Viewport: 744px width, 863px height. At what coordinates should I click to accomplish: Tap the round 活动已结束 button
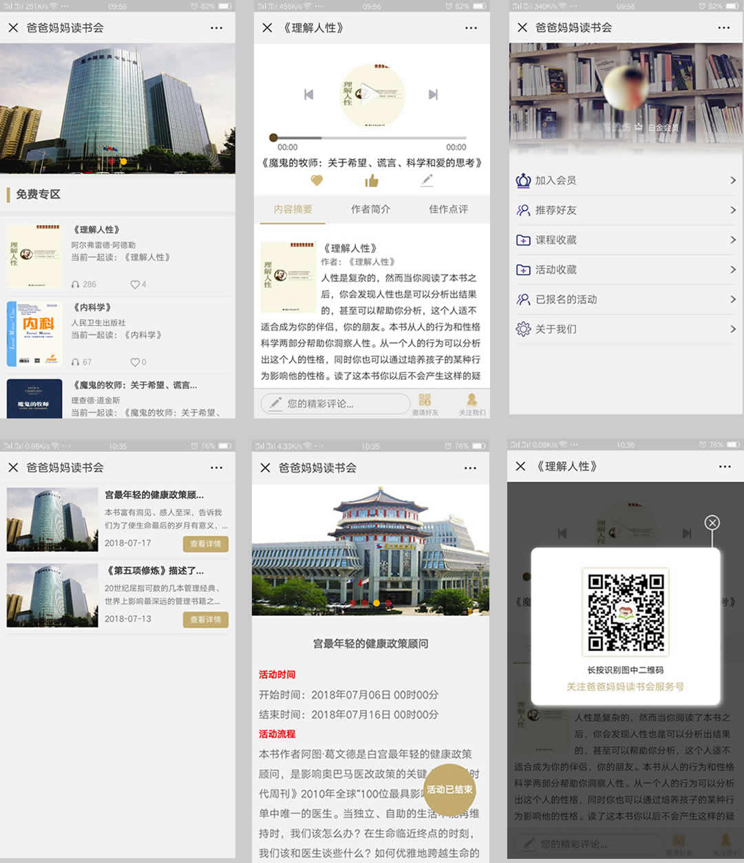(449, 789)
